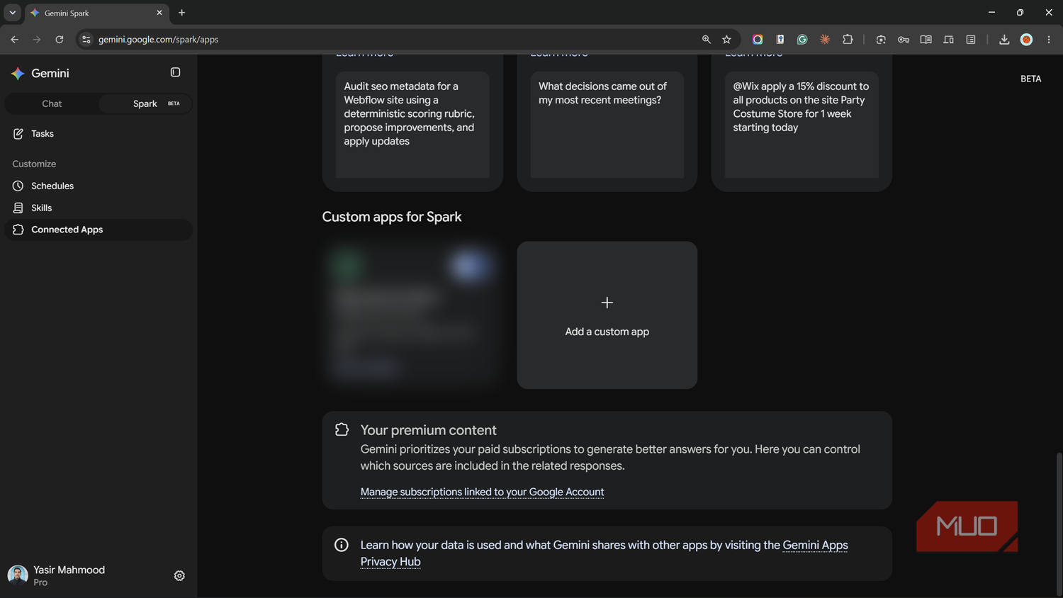This screenshot has width=1063, height=598.
Task: Close the Gemini Spark tab
Action: (x=159, y=12)
